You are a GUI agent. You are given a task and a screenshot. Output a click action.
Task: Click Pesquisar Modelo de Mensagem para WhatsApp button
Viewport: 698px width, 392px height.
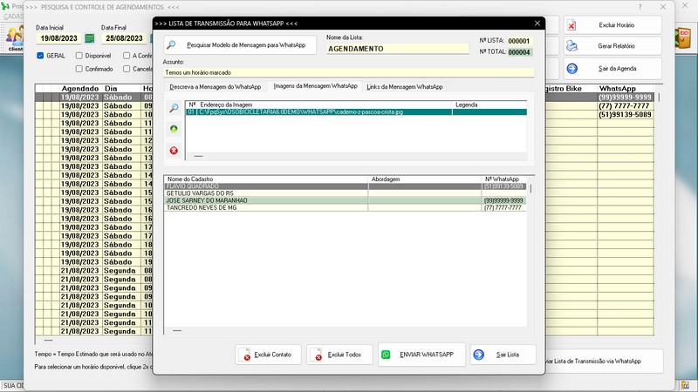(240, 45)
